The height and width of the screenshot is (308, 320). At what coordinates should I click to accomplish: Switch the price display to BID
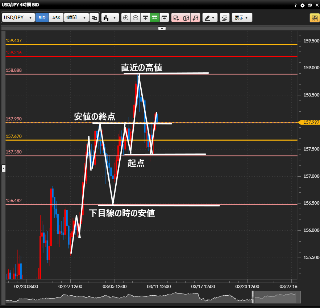(x=42, y=17)
